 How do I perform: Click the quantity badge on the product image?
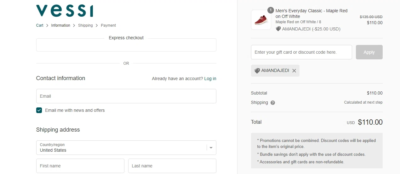pos(271,10)
